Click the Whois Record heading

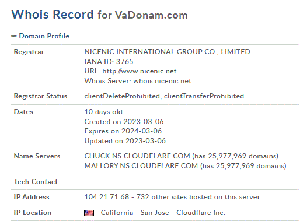click(x=53, y=15)
